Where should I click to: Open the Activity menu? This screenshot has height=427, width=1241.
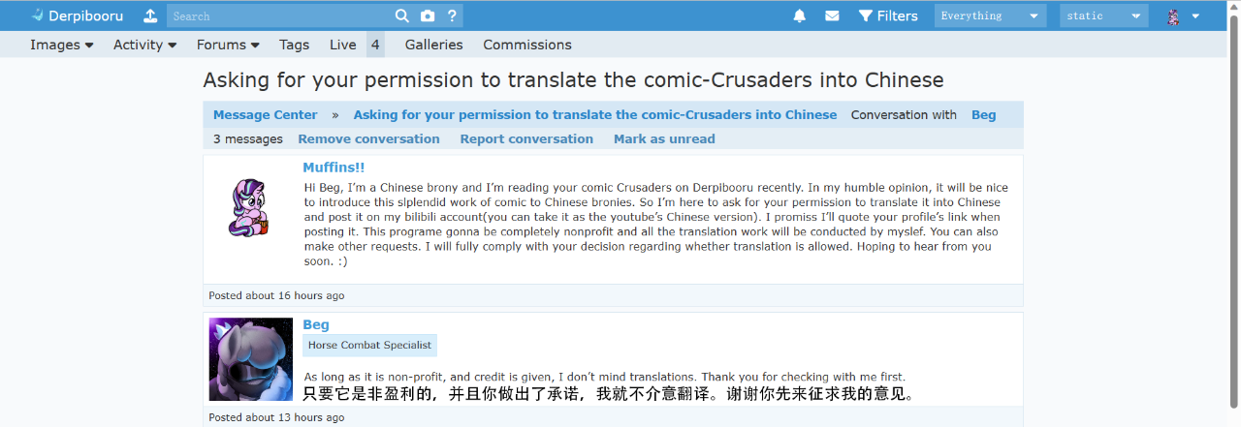click(144, 45)
